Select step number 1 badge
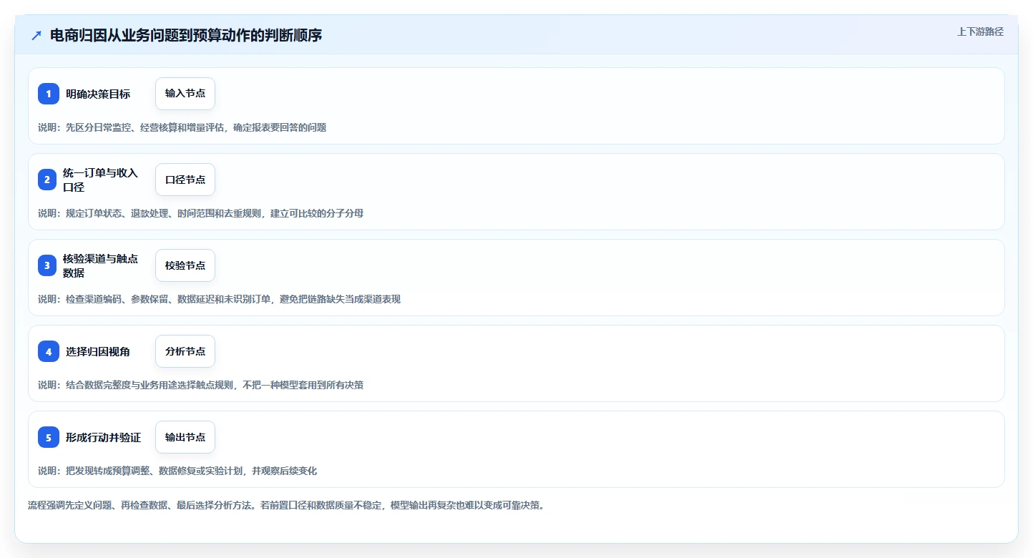 [x=49, y=94]
